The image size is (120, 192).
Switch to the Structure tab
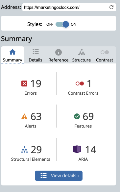tap(82, 55)
